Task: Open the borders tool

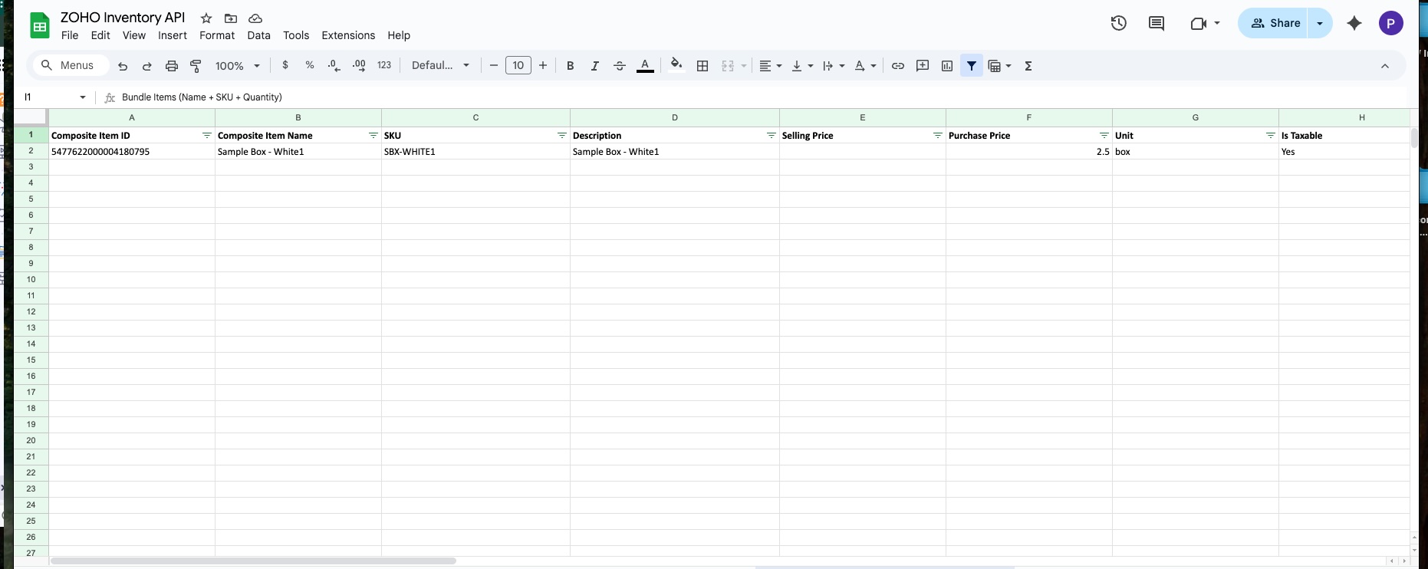Action: [702, 66]
